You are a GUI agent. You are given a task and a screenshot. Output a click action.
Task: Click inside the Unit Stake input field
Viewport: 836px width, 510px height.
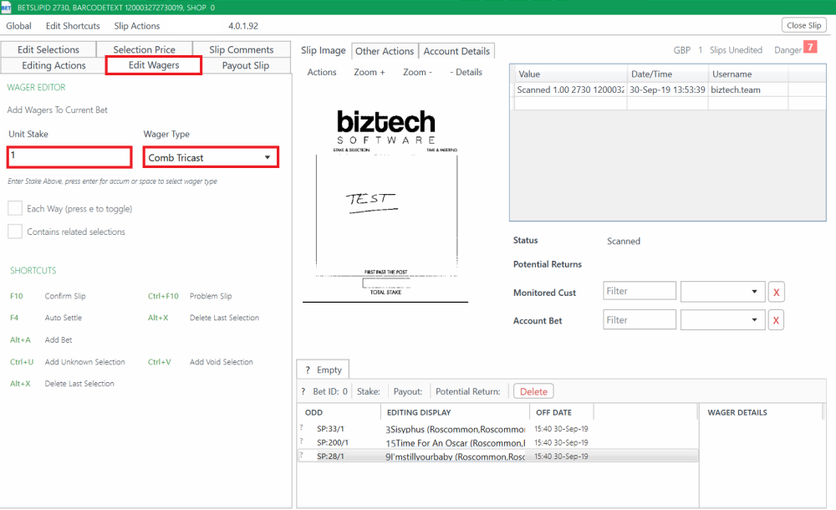[69, 157]
